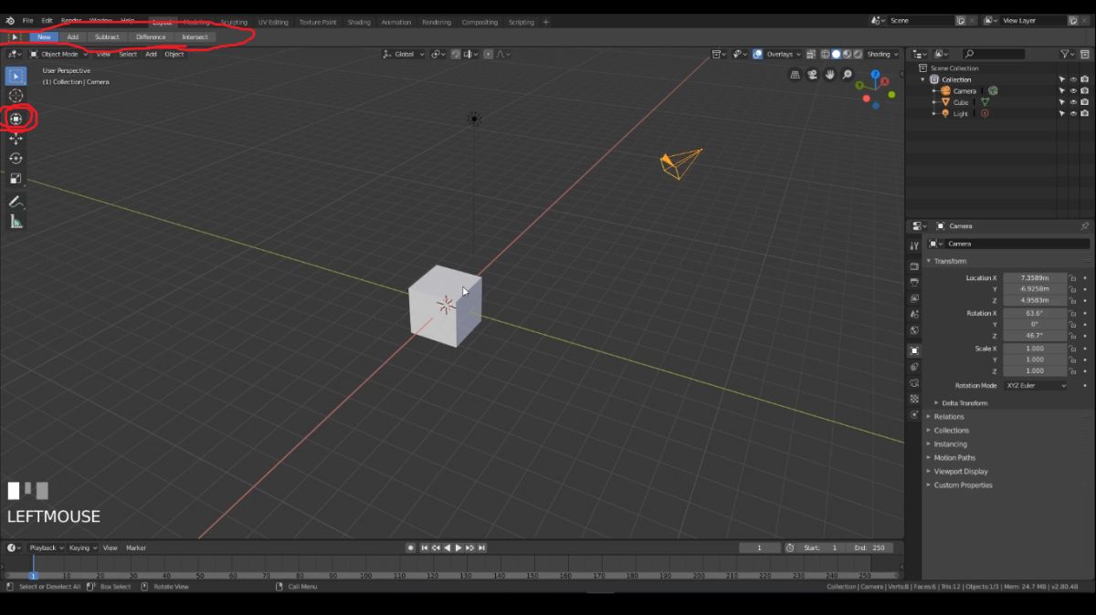Open the Object properties tab icon
Screen dimensions: 1096x615
914,350
